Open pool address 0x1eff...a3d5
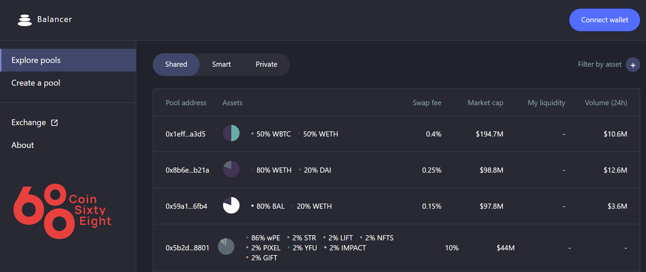This screenshot has width=646, height=272. pyautogui.click(x=186, y=134)
